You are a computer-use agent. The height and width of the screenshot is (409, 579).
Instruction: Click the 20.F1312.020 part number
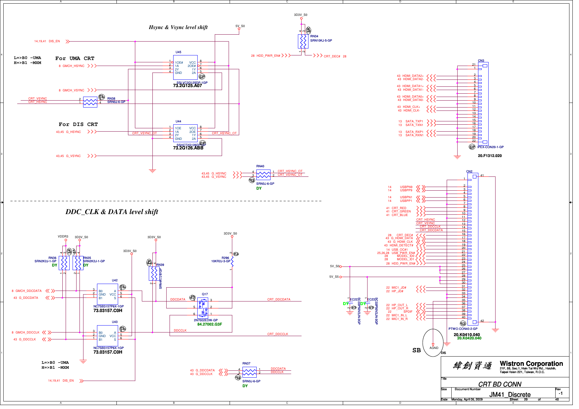[x=490, y=156]
